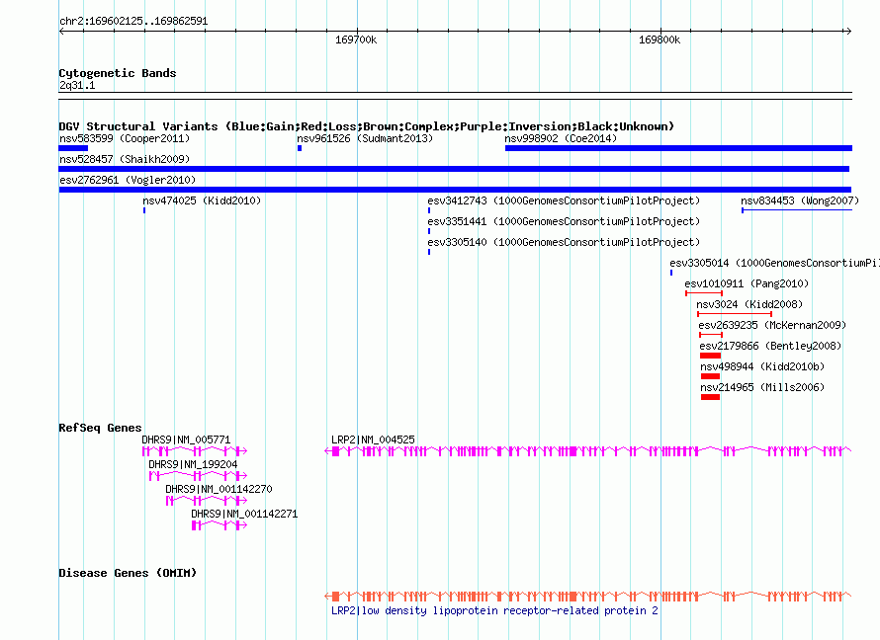Select the nsv3024 (Kidd2008) label
Viewport: 880px width, 640px height.
pyautogui.click(x=749, y=304)
